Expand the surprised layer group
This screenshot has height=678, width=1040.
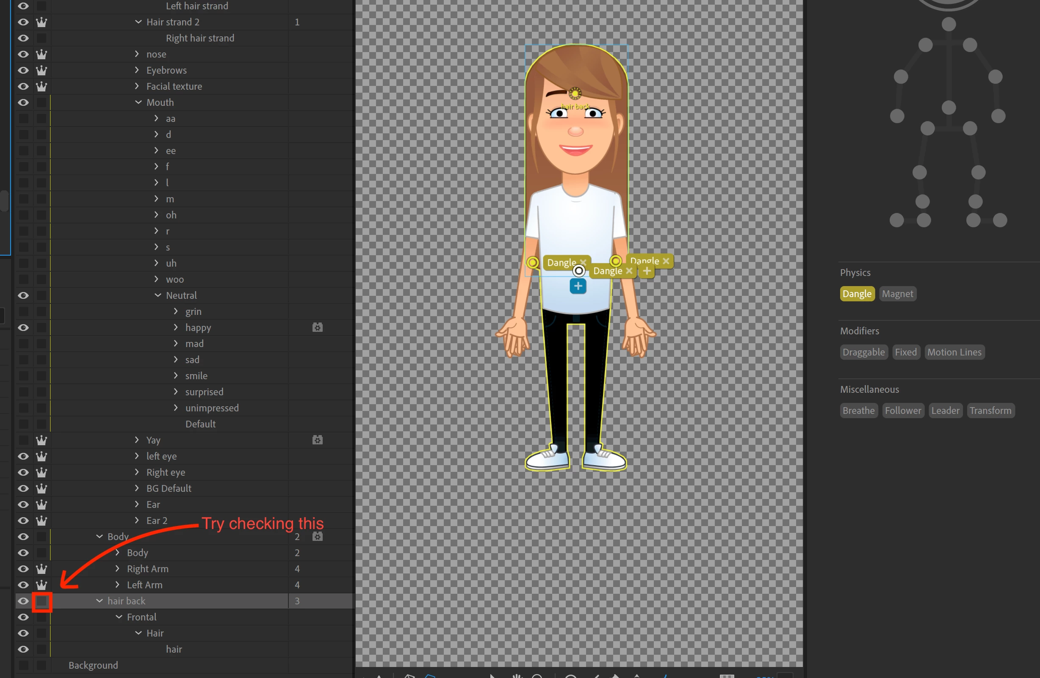click(176, 392)
